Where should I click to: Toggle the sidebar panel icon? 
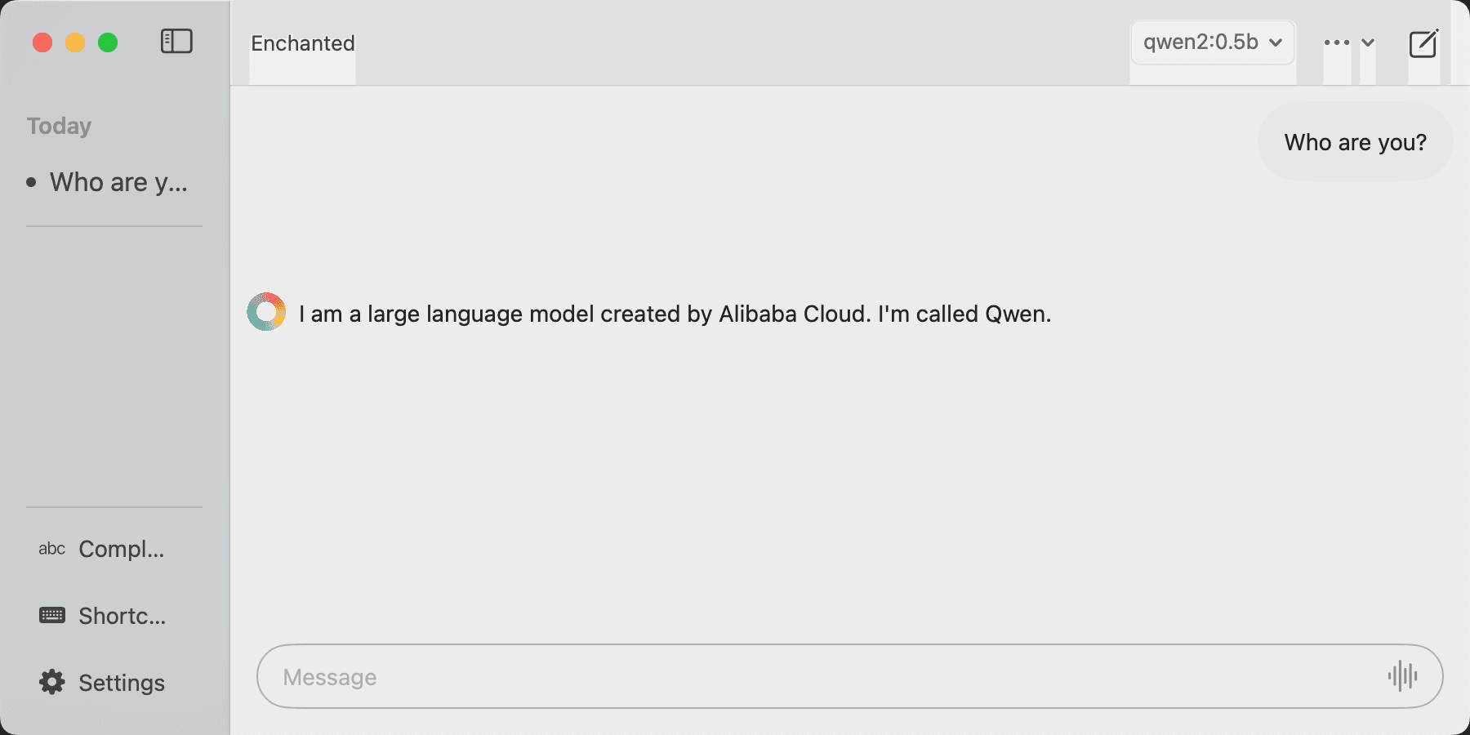[176, 42]
